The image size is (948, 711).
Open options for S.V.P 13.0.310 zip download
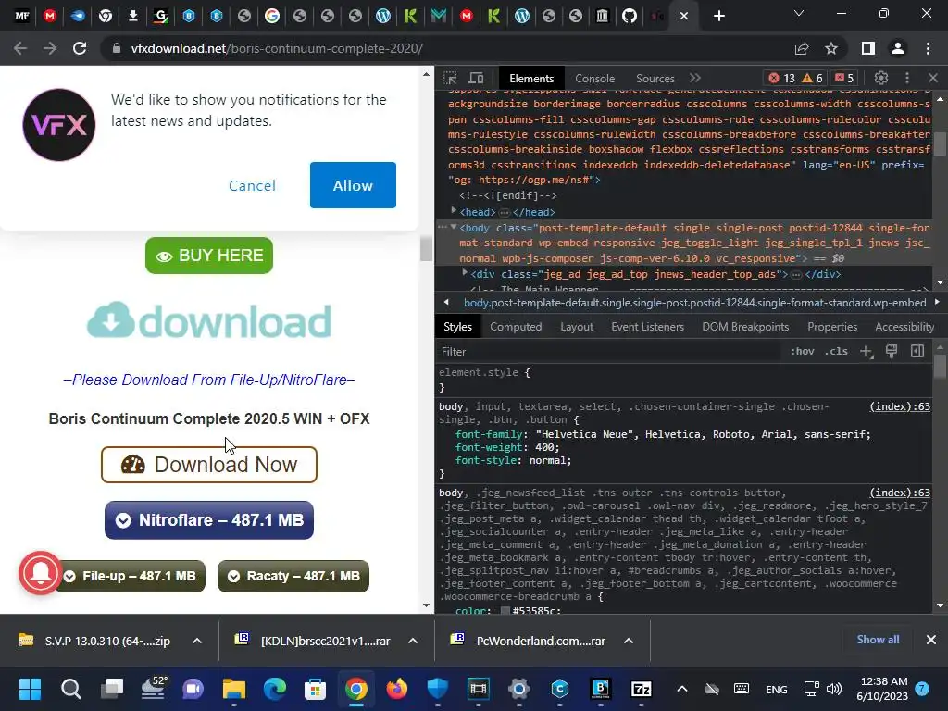click(197, 641)
